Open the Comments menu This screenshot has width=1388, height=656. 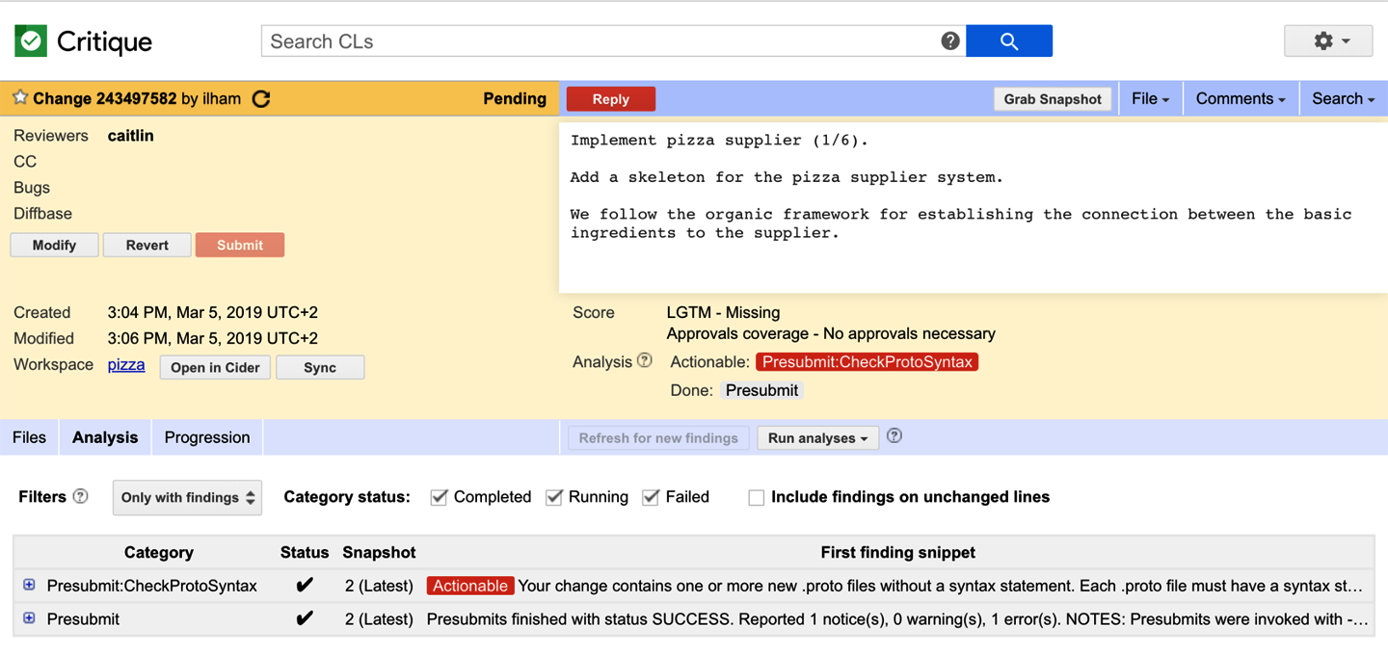point(1240,98)
